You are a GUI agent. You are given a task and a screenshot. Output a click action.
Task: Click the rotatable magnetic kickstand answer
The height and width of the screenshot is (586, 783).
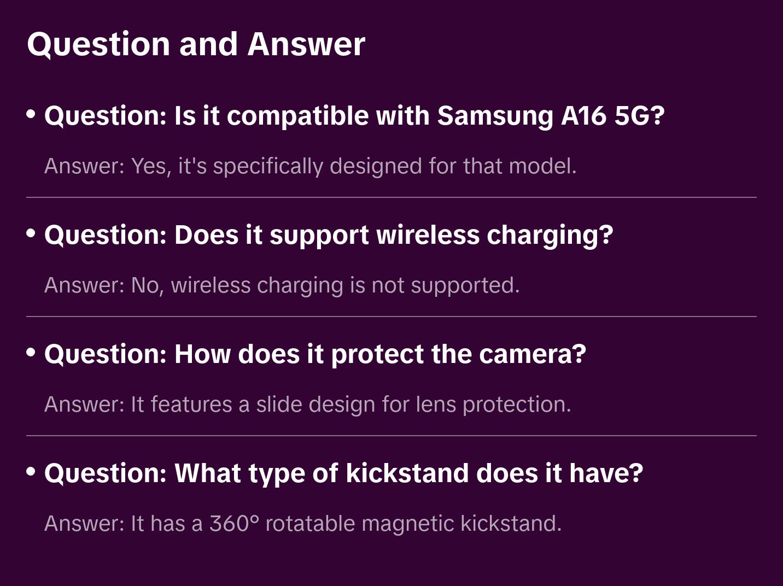(302, 524)
